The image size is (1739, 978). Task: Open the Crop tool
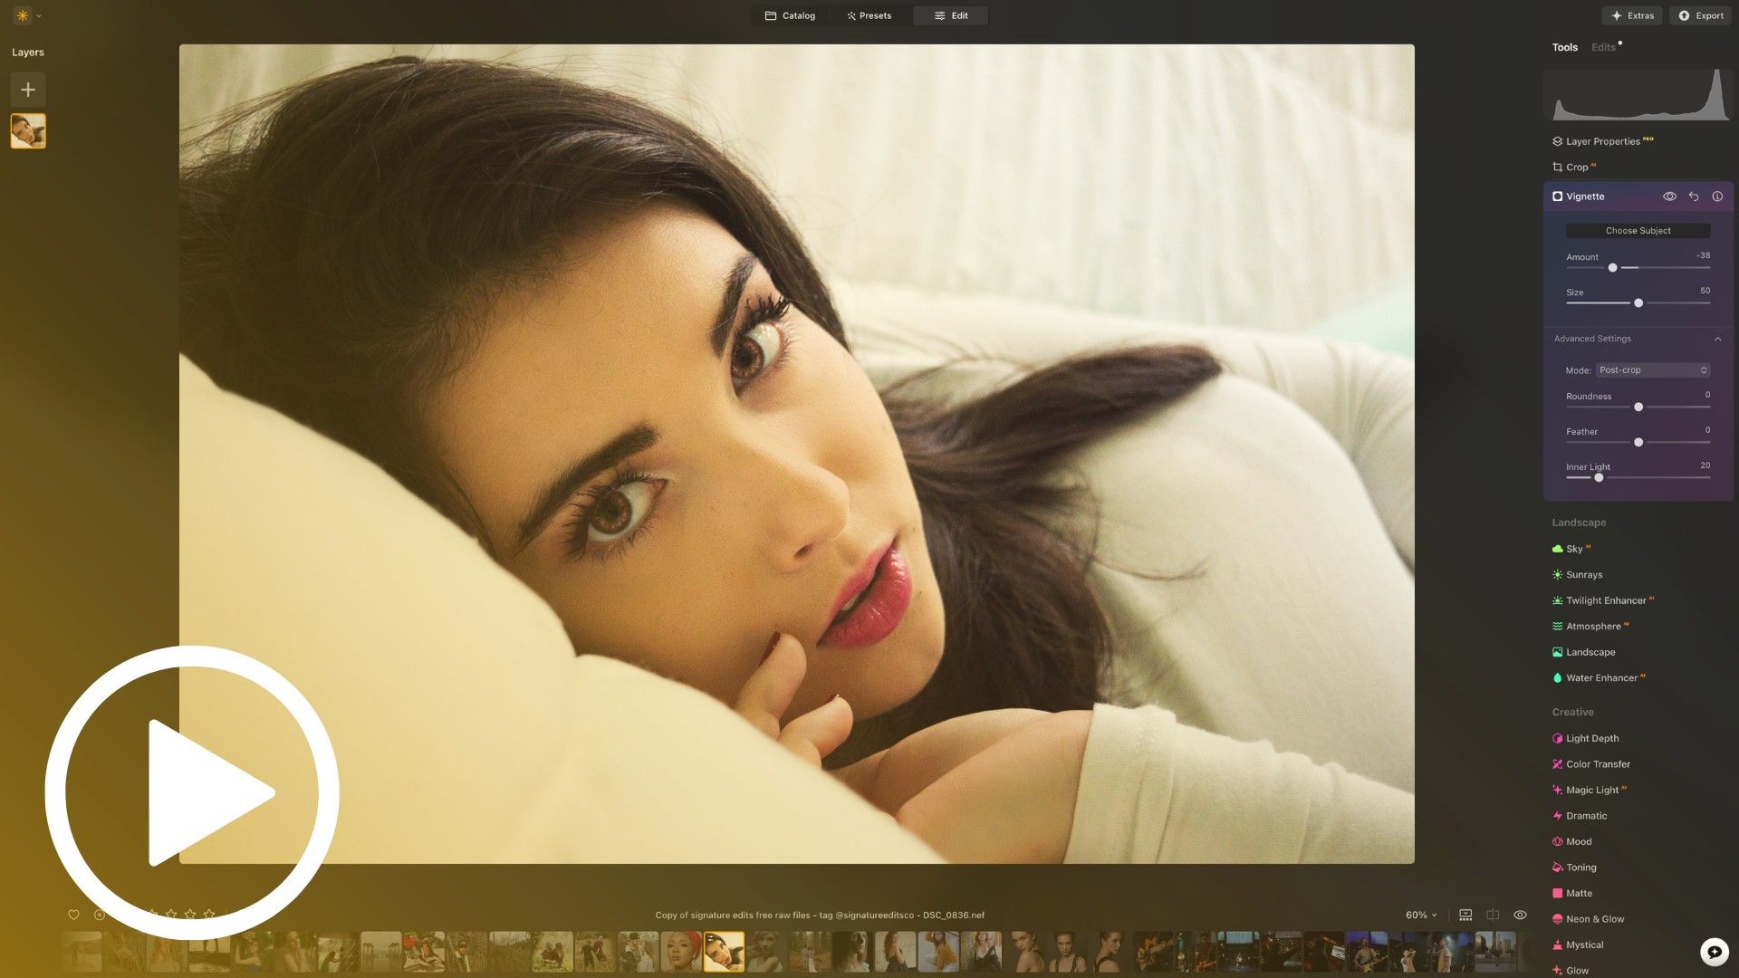[x=1576, y=168]
